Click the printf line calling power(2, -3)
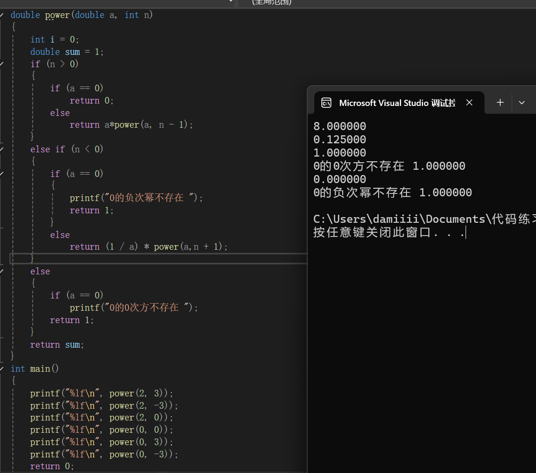The height and width of the screenshot is (473, 536). click(x=104, y=406)
